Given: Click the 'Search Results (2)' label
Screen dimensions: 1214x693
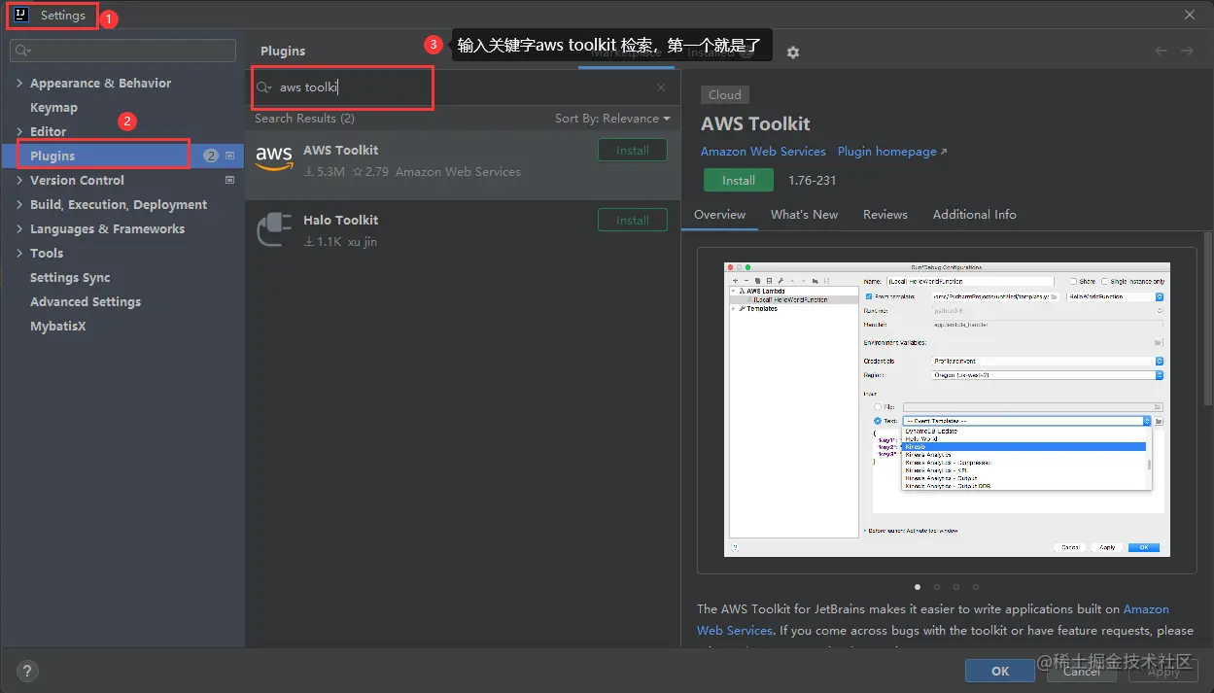Looking at the screenshot, I should [x=304, y=119].
